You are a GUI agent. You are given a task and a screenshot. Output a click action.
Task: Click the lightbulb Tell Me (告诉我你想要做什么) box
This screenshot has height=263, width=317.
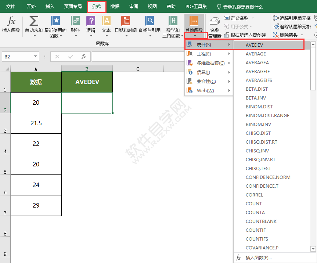(x=240, y=7)
